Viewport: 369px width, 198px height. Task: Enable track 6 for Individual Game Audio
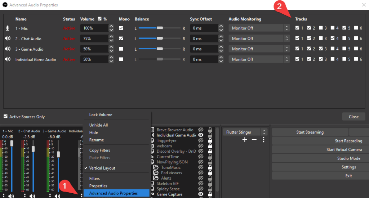coord(356,59)
